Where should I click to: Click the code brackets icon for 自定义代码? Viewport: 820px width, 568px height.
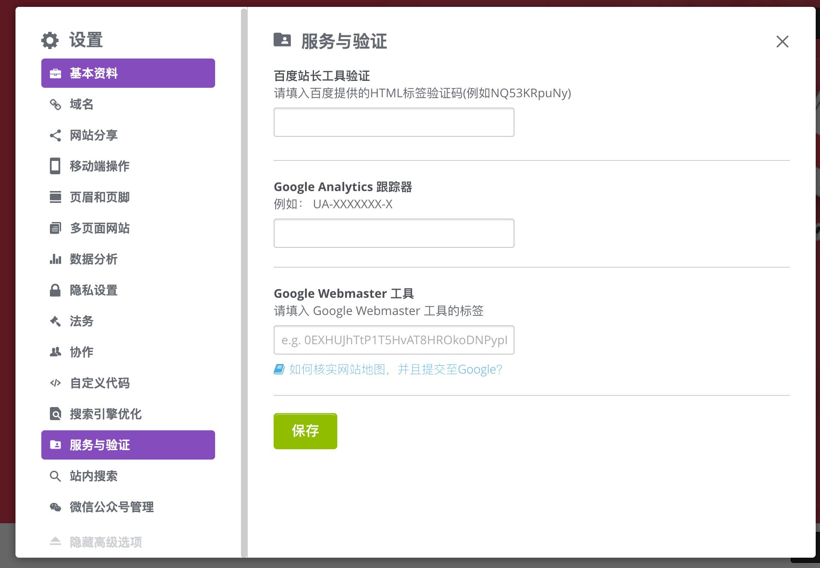pyautogui.click(x=55, y=383)
